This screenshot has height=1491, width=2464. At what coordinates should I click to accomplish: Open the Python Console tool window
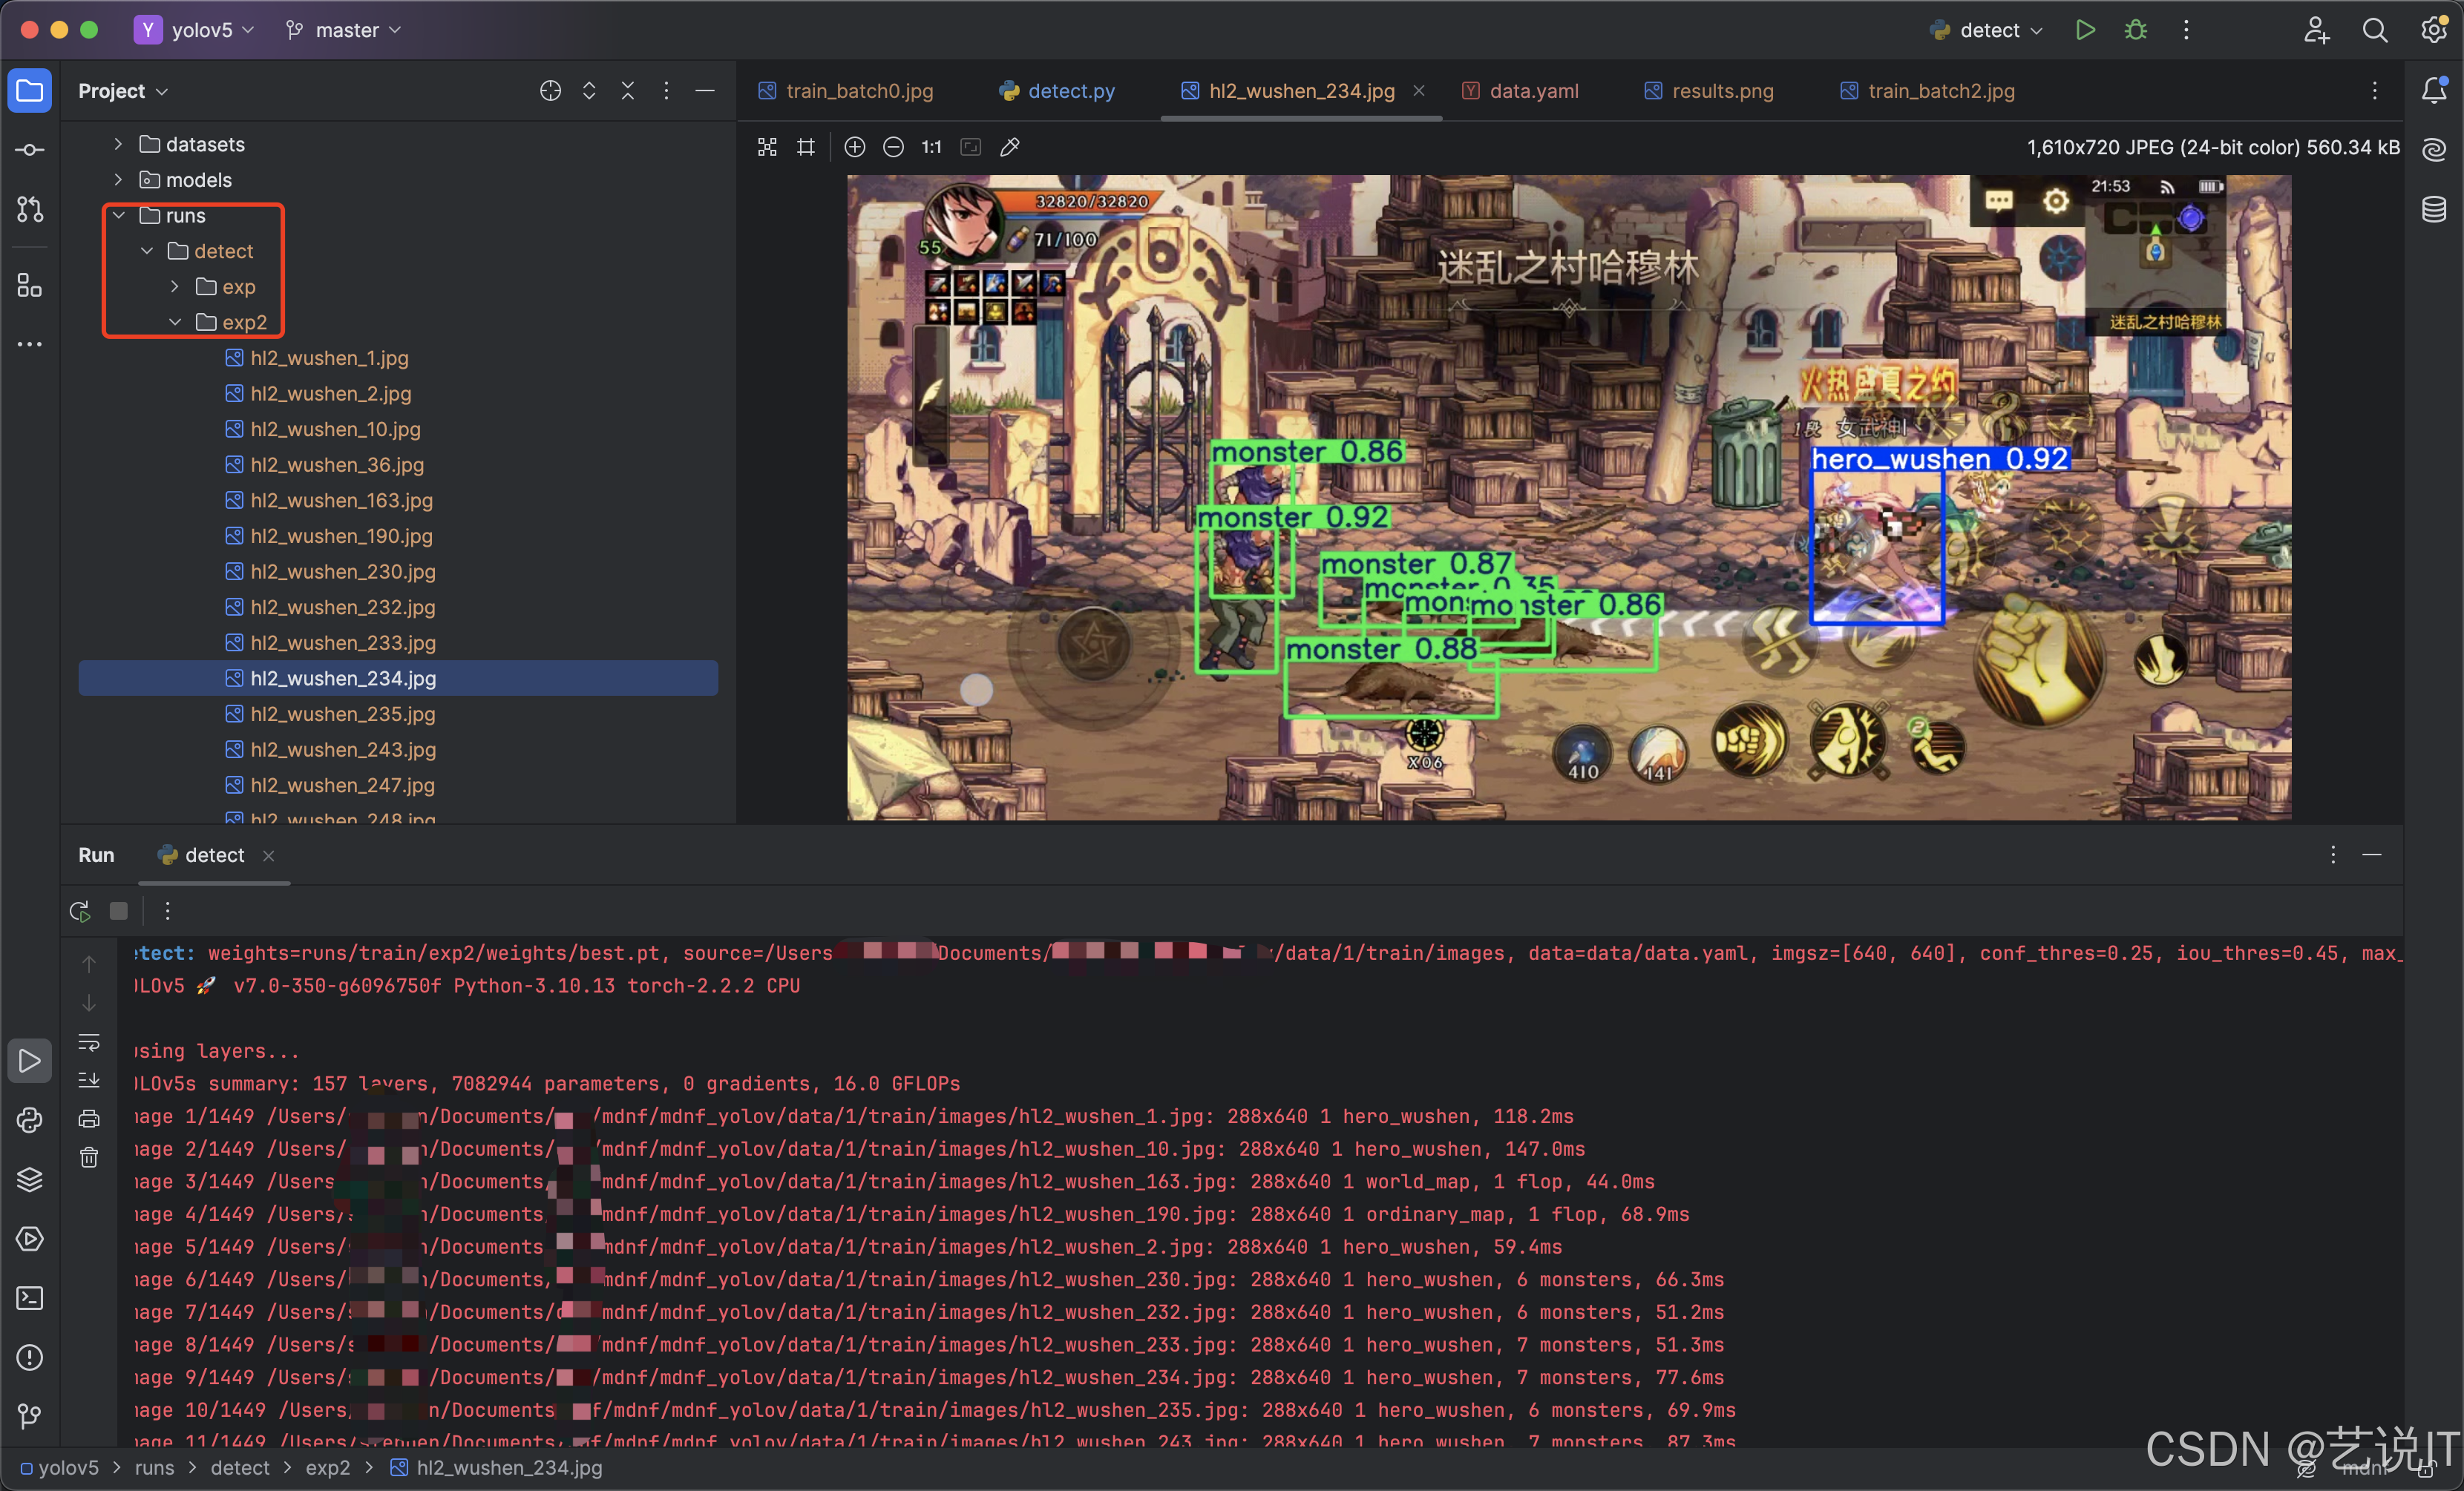coord(29,1120)
